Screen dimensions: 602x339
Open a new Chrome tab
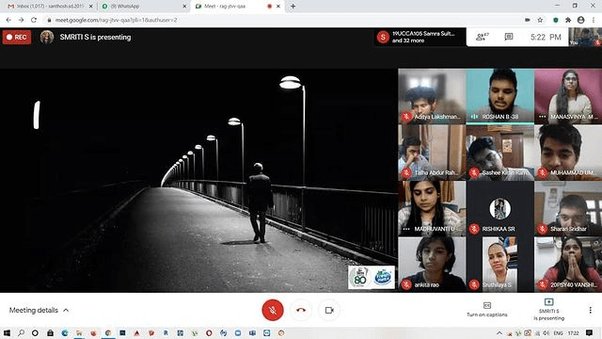coord(293,7)
